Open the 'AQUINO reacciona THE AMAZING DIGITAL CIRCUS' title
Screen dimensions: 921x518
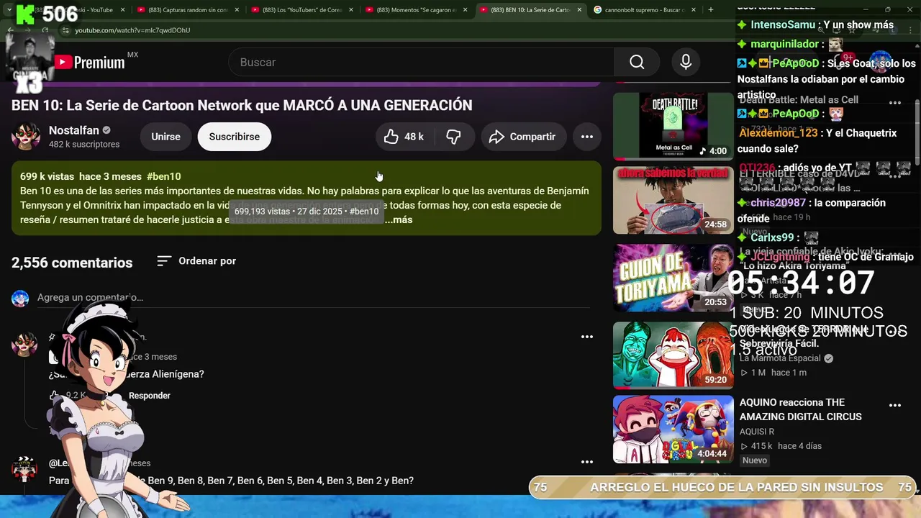800,409
